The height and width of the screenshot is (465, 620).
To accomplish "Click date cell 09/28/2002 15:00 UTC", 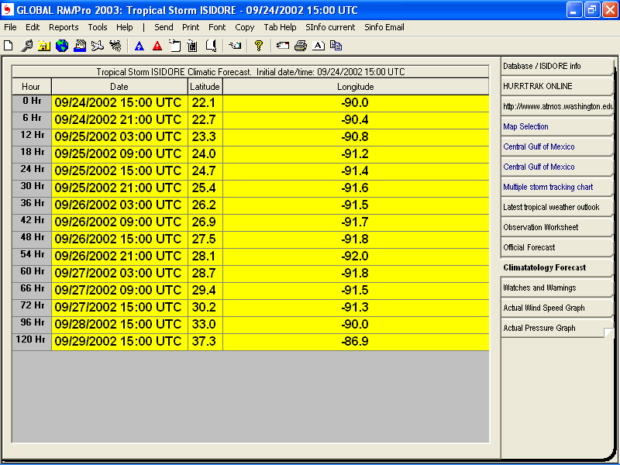I will pos(119,325).
